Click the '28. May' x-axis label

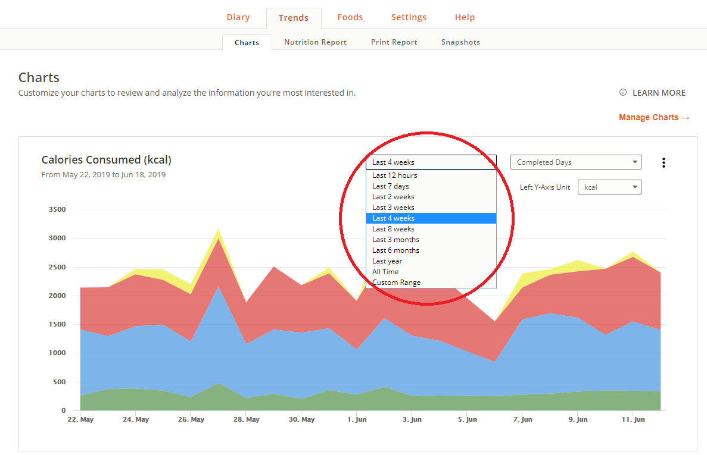[x=246, y=419]
